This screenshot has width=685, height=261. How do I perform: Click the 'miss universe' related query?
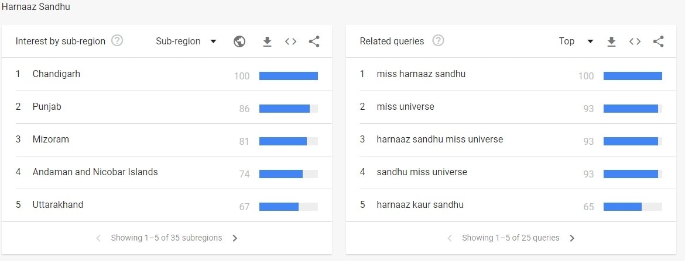pos(405,107)
